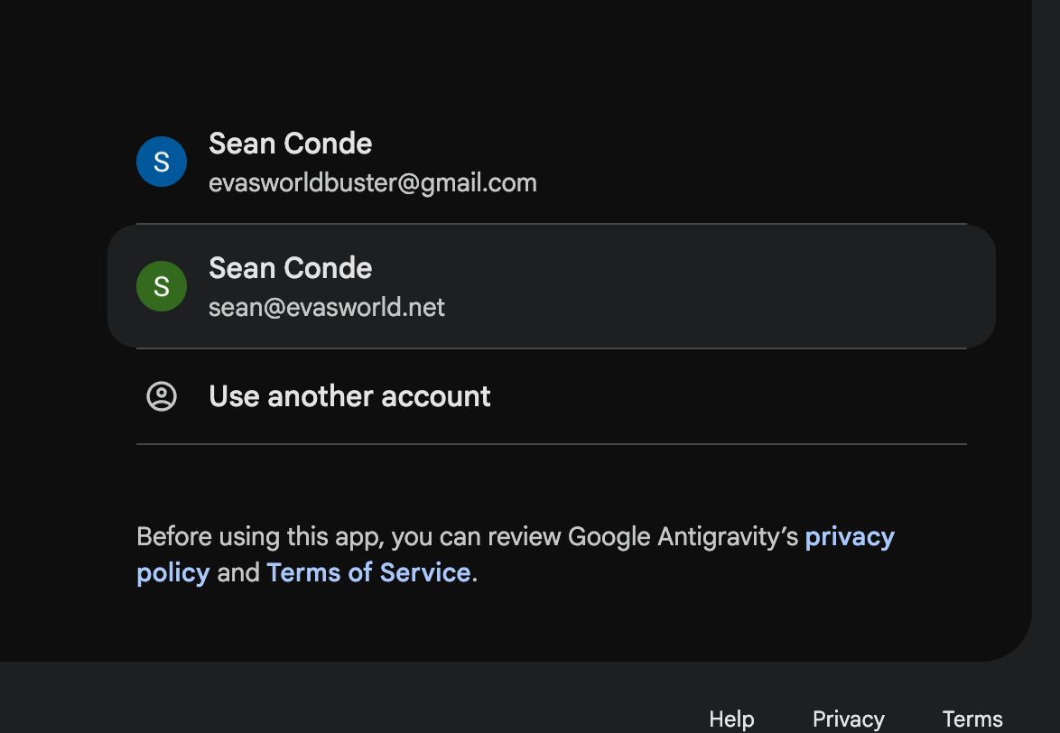Open the Terms of Service link
The image size is (1060, 733).
[368, 572]
